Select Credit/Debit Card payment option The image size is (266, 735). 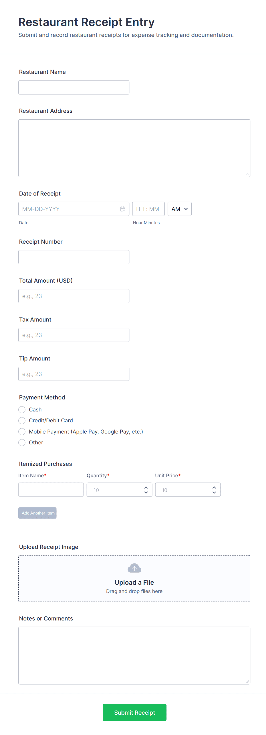click(22, 421)
